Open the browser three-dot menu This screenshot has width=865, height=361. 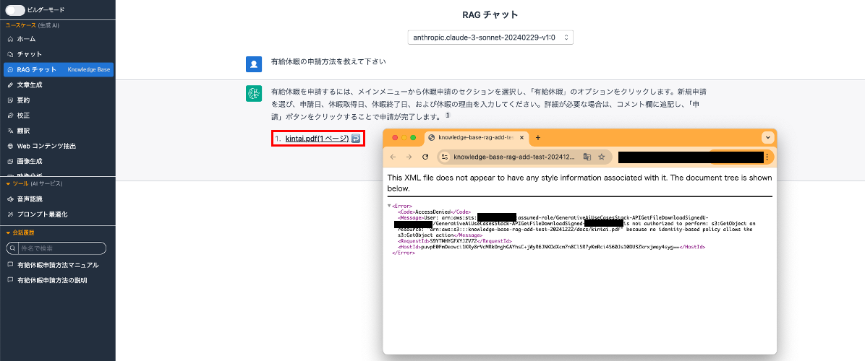point(767,157)
